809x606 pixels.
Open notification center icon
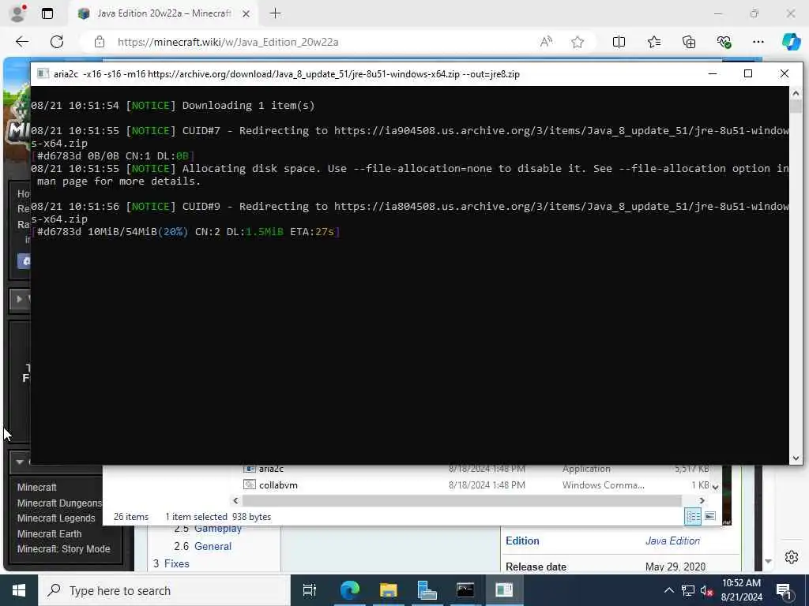point(785,590)
